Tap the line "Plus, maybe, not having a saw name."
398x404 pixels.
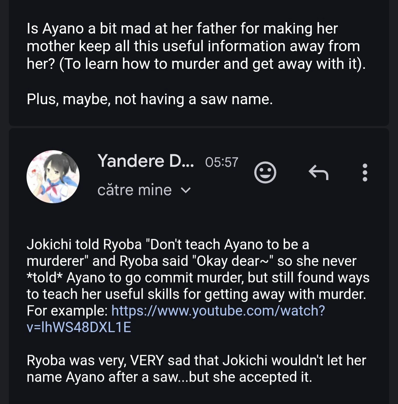tap(150, 99)
